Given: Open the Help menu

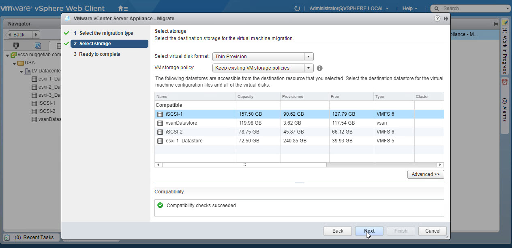Looking at the screenshot, I should (409, 8).
